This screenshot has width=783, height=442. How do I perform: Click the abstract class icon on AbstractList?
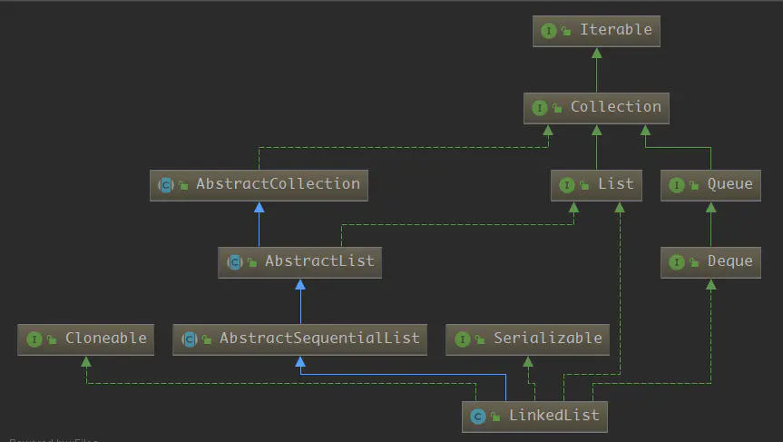pyautogui.click(x=235, y=262)
